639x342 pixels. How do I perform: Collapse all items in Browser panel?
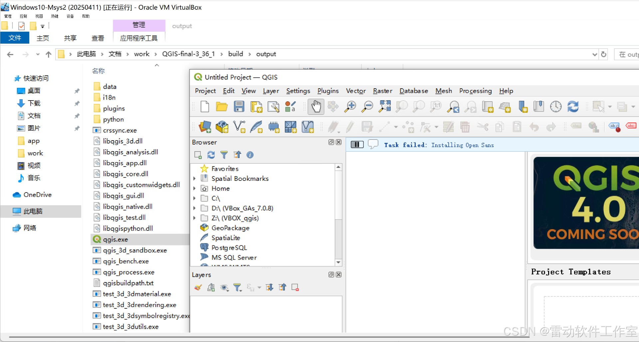[x=237, y=155]
